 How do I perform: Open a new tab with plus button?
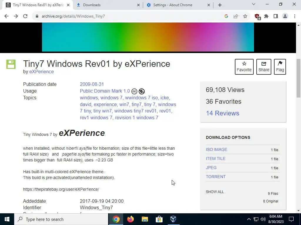coord(220,5)
